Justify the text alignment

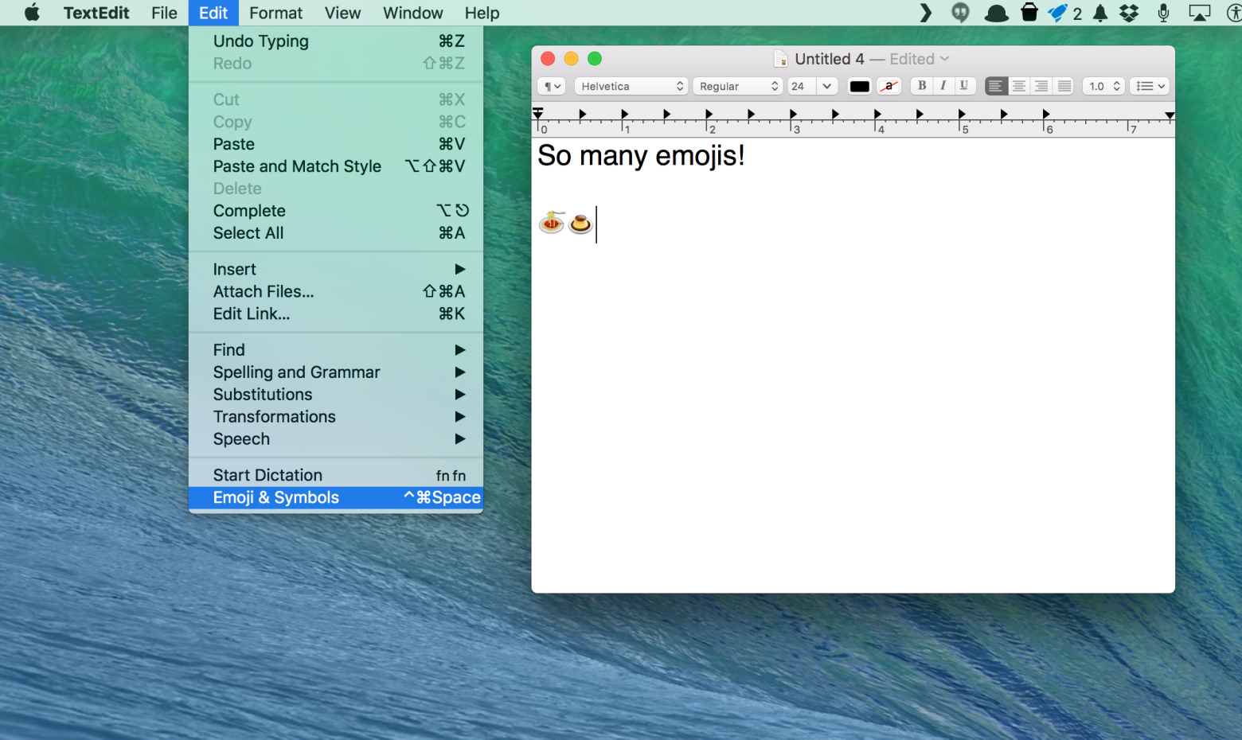click(x=1063, y=86)
